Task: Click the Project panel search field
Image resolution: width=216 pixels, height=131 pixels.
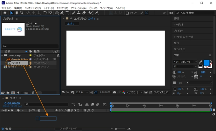Action: click(30, 46)
